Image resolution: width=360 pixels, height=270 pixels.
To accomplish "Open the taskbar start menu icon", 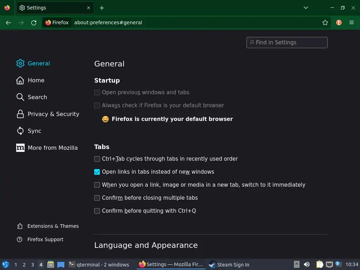I will pos(6,264).
